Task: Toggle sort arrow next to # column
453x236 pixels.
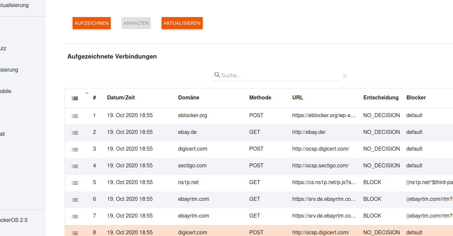Action: tap(87, 93)
